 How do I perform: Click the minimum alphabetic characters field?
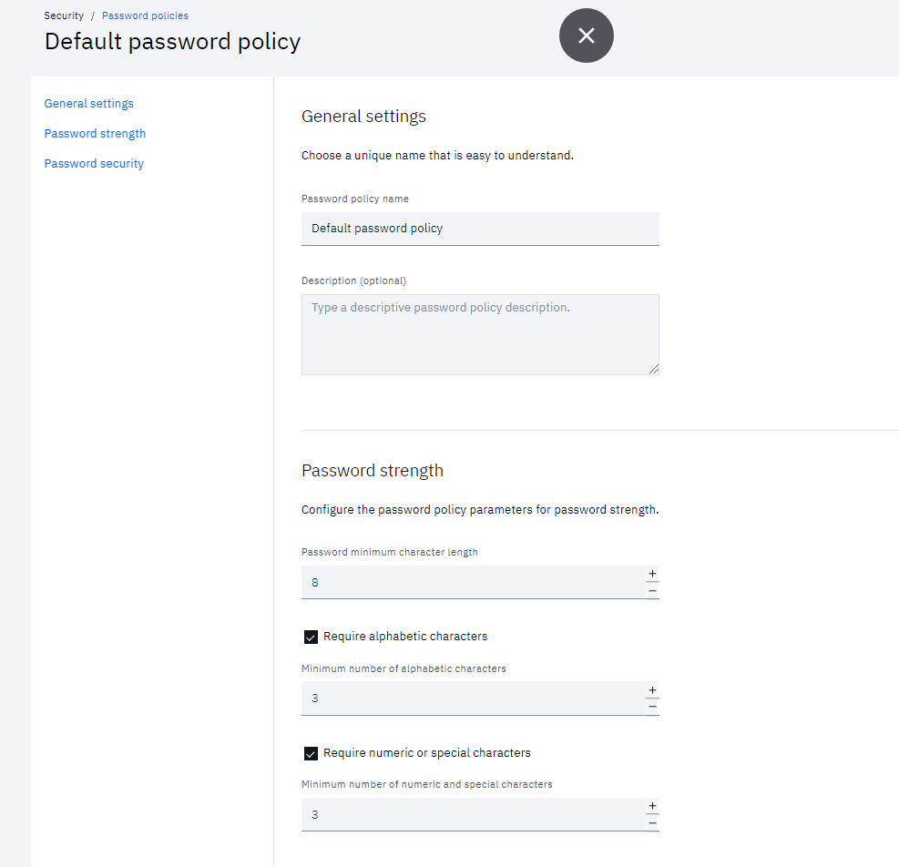click(x=473, y=699)
